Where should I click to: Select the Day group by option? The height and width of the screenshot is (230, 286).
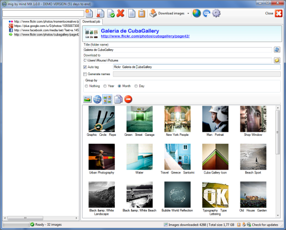pos(139,86)
